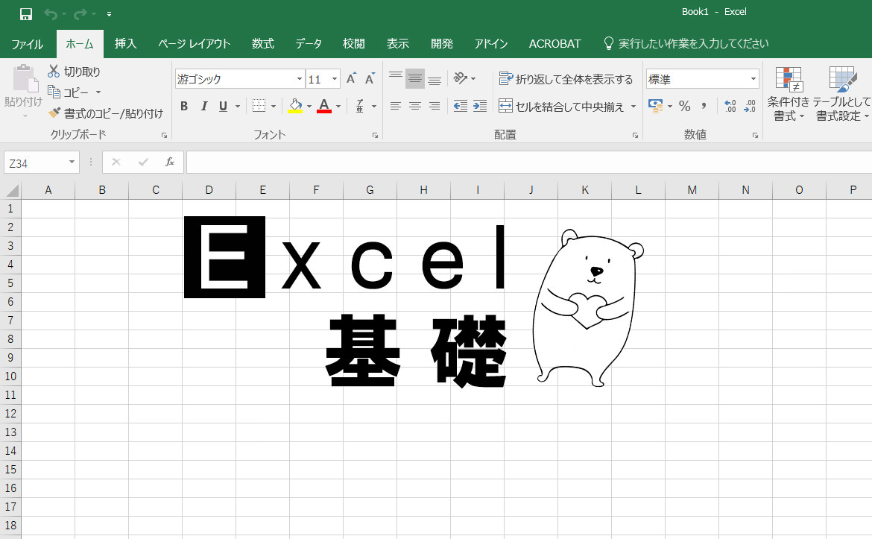Expand the number format dropdown 標準
Screen dimensions: 872x539
coord(753,79)
